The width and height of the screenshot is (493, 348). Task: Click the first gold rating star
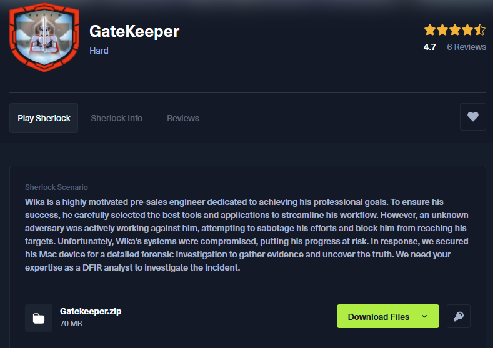coord(430,30)
